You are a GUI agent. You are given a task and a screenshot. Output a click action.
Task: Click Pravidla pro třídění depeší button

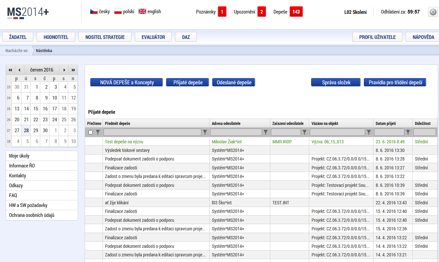coord(395,82)
